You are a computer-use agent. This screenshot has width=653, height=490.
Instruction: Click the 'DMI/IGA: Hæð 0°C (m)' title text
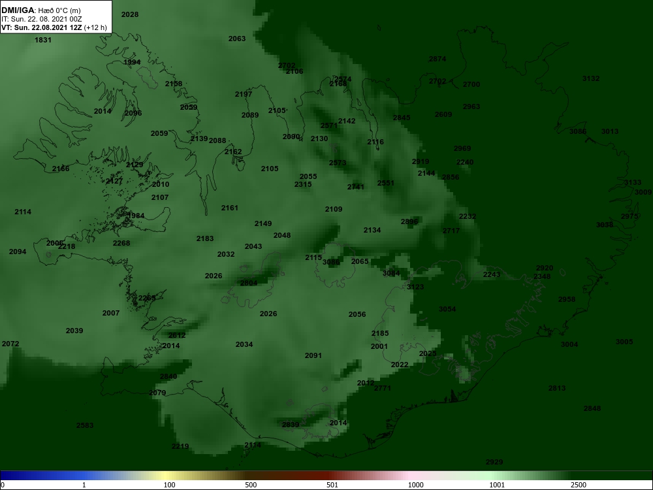coord(40,10)
